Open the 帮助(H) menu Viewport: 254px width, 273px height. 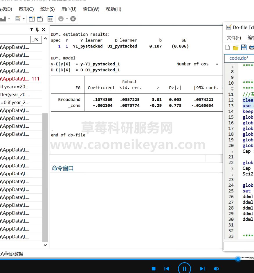coord(114,9)
